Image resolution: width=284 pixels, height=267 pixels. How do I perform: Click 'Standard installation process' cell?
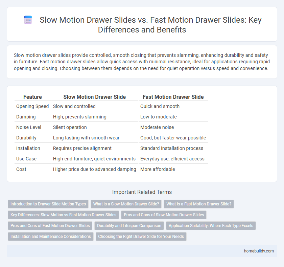173,148
